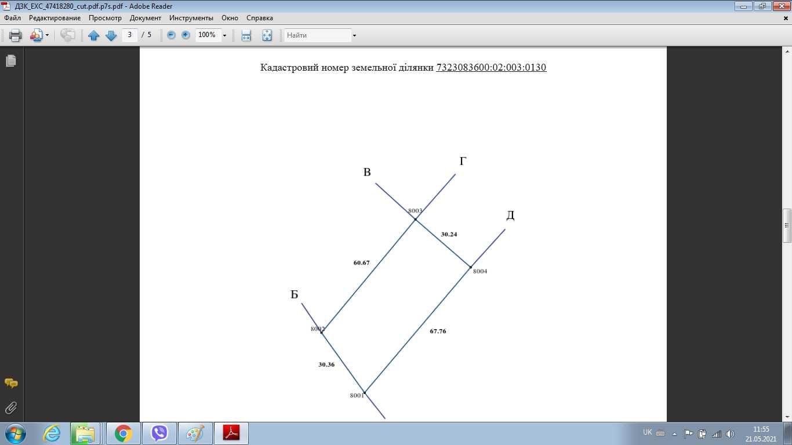Open Windows Explorer from taskbar

[x=85, y=433]
